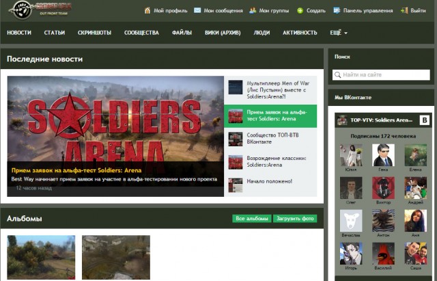Image resolution: width=437 pixels, height=281 pixels.
Task: Go to СООБЩЕСТВА section
Action: pyautogui.click(x=141, y=33)
